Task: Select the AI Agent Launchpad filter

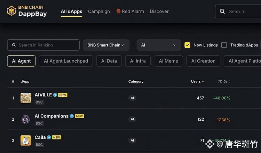Action: pos(66,61)
